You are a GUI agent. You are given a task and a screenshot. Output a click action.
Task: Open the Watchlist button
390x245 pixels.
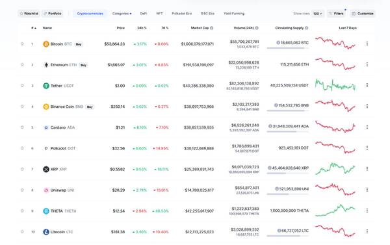tap(29, 14)
